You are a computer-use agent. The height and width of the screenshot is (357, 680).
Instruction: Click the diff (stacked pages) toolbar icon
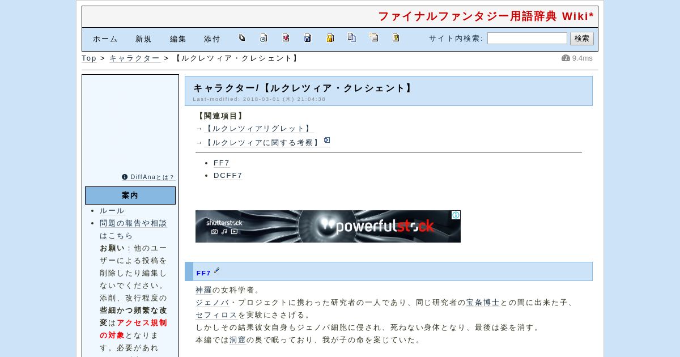pyautogui.click(x=242, y=38)
